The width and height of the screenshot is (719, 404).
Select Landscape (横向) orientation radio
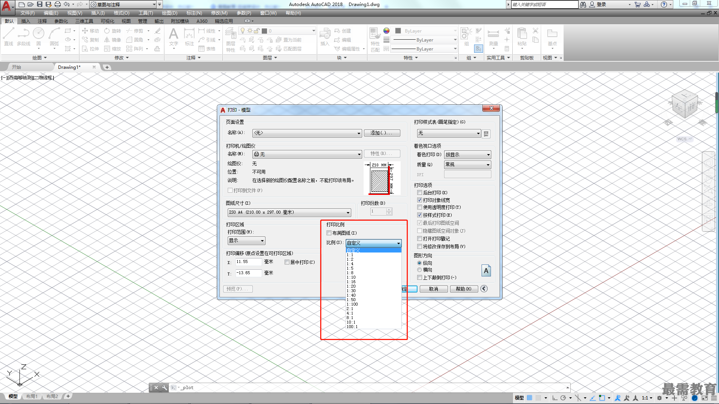(419, 270)
